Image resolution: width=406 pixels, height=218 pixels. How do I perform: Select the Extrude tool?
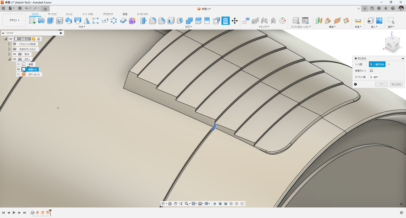(x=50, y=21)
